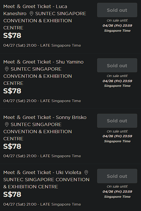
Task: Click Sold out button for Shu Yamino
Action: pos(117,65)
